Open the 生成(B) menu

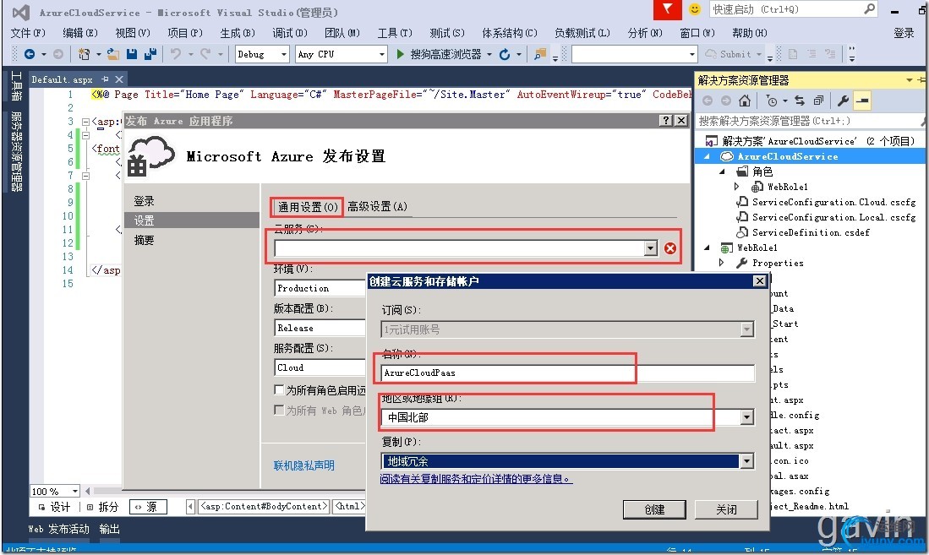pyautogui.click(x=237, y=33)
